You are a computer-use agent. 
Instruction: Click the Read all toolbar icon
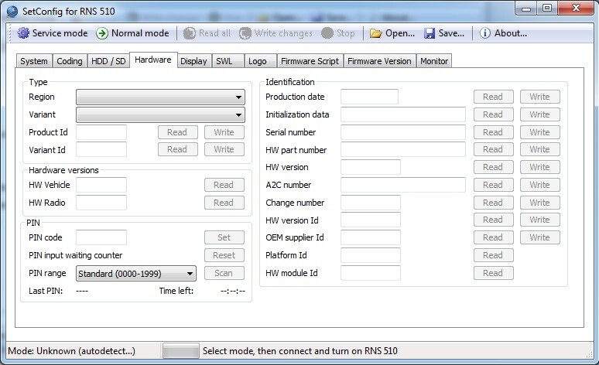tap(190, 33)
